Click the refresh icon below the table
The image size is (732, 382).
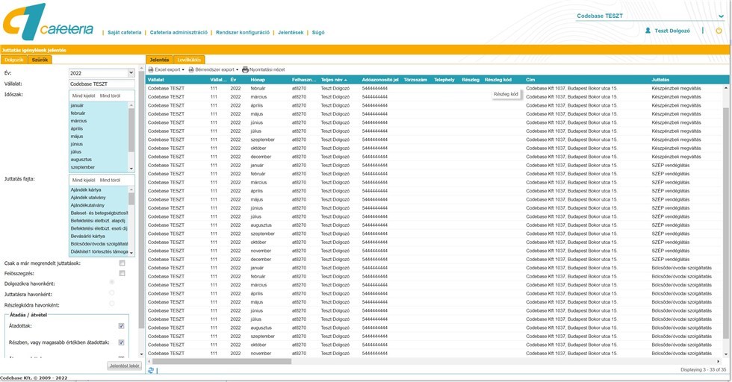(151, 370)
